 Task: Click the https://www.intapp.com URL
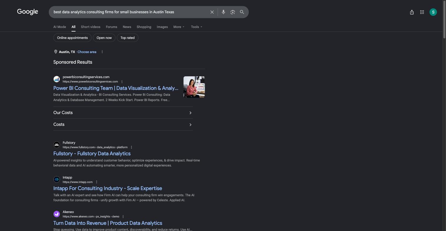77,182
